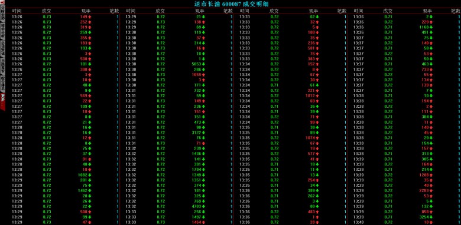Click red up arrow beside 2203 volume
The width and height of the screenshot is (461, 225).
[431, 191]
